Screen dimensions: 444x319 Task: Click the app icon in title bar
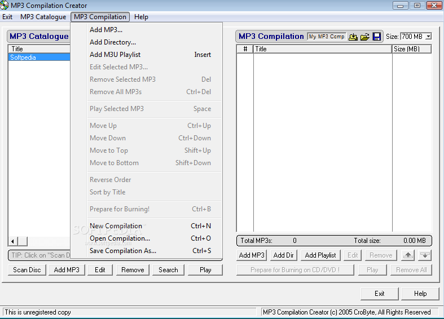coord(5,5)
